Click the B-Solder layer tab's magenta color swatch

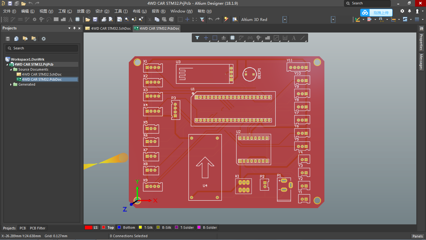(x=199, y=227)
